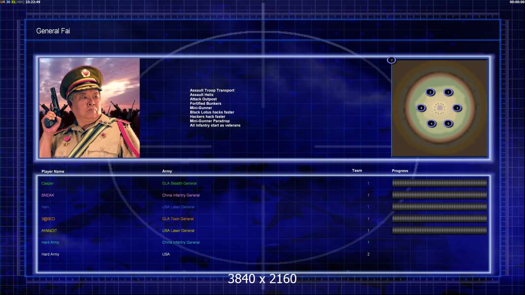Viewport: 525px width, 295px height.
Task: Select player name 'Casper'
Action: coord(48,183)
